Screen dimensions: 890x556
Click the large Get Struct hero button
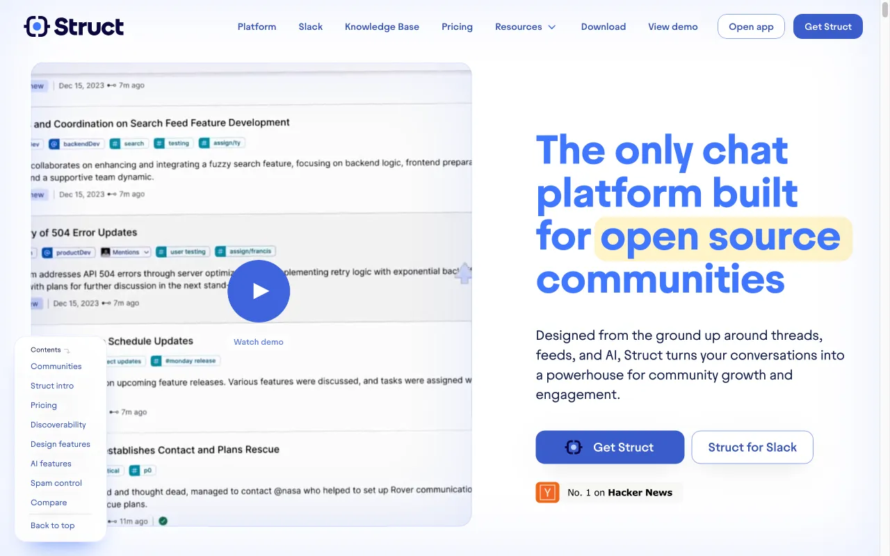click(x=610, y=447)
